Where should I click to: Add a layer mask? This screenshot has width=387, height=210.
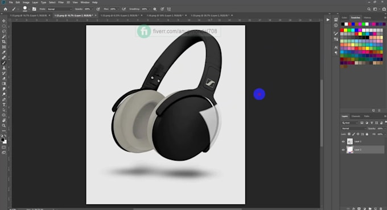[x=359, y=208]
